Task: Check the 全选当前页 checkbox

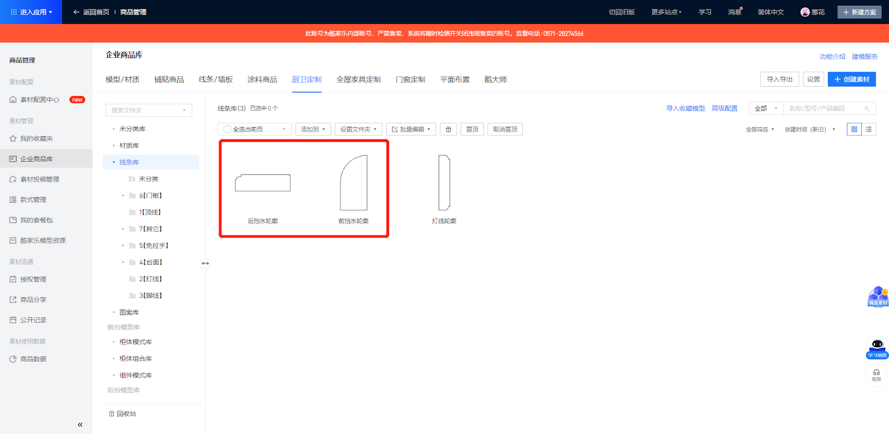Action: pyautogui.click(x=227, y=129)
